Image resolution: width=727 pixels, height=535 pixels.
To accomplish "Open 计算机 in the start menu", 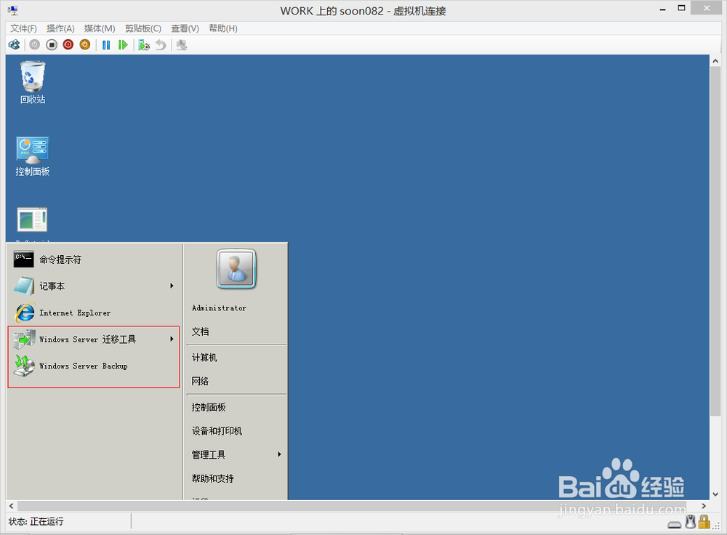I will coord(204,358).
